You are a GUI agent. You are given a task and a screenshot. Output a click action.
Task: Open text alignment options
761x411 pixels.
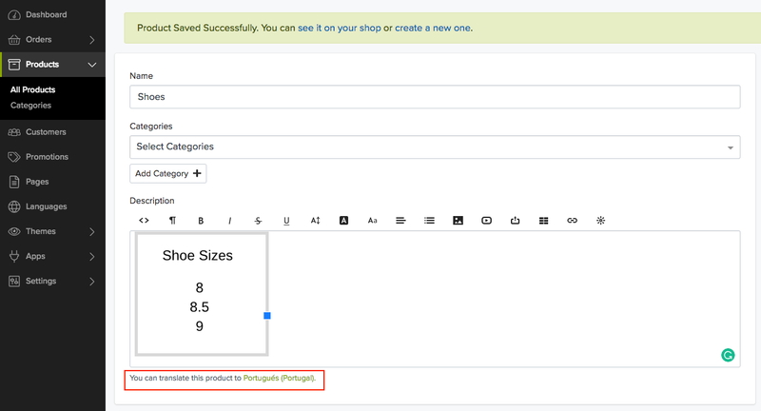pyautogui.click(x=400, y=221)
